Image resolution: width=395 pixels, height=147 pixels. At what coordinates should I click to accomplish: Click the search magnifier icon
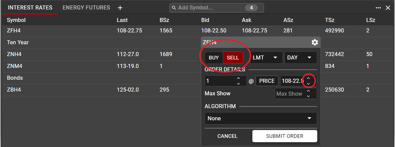(x=174, y=8)
